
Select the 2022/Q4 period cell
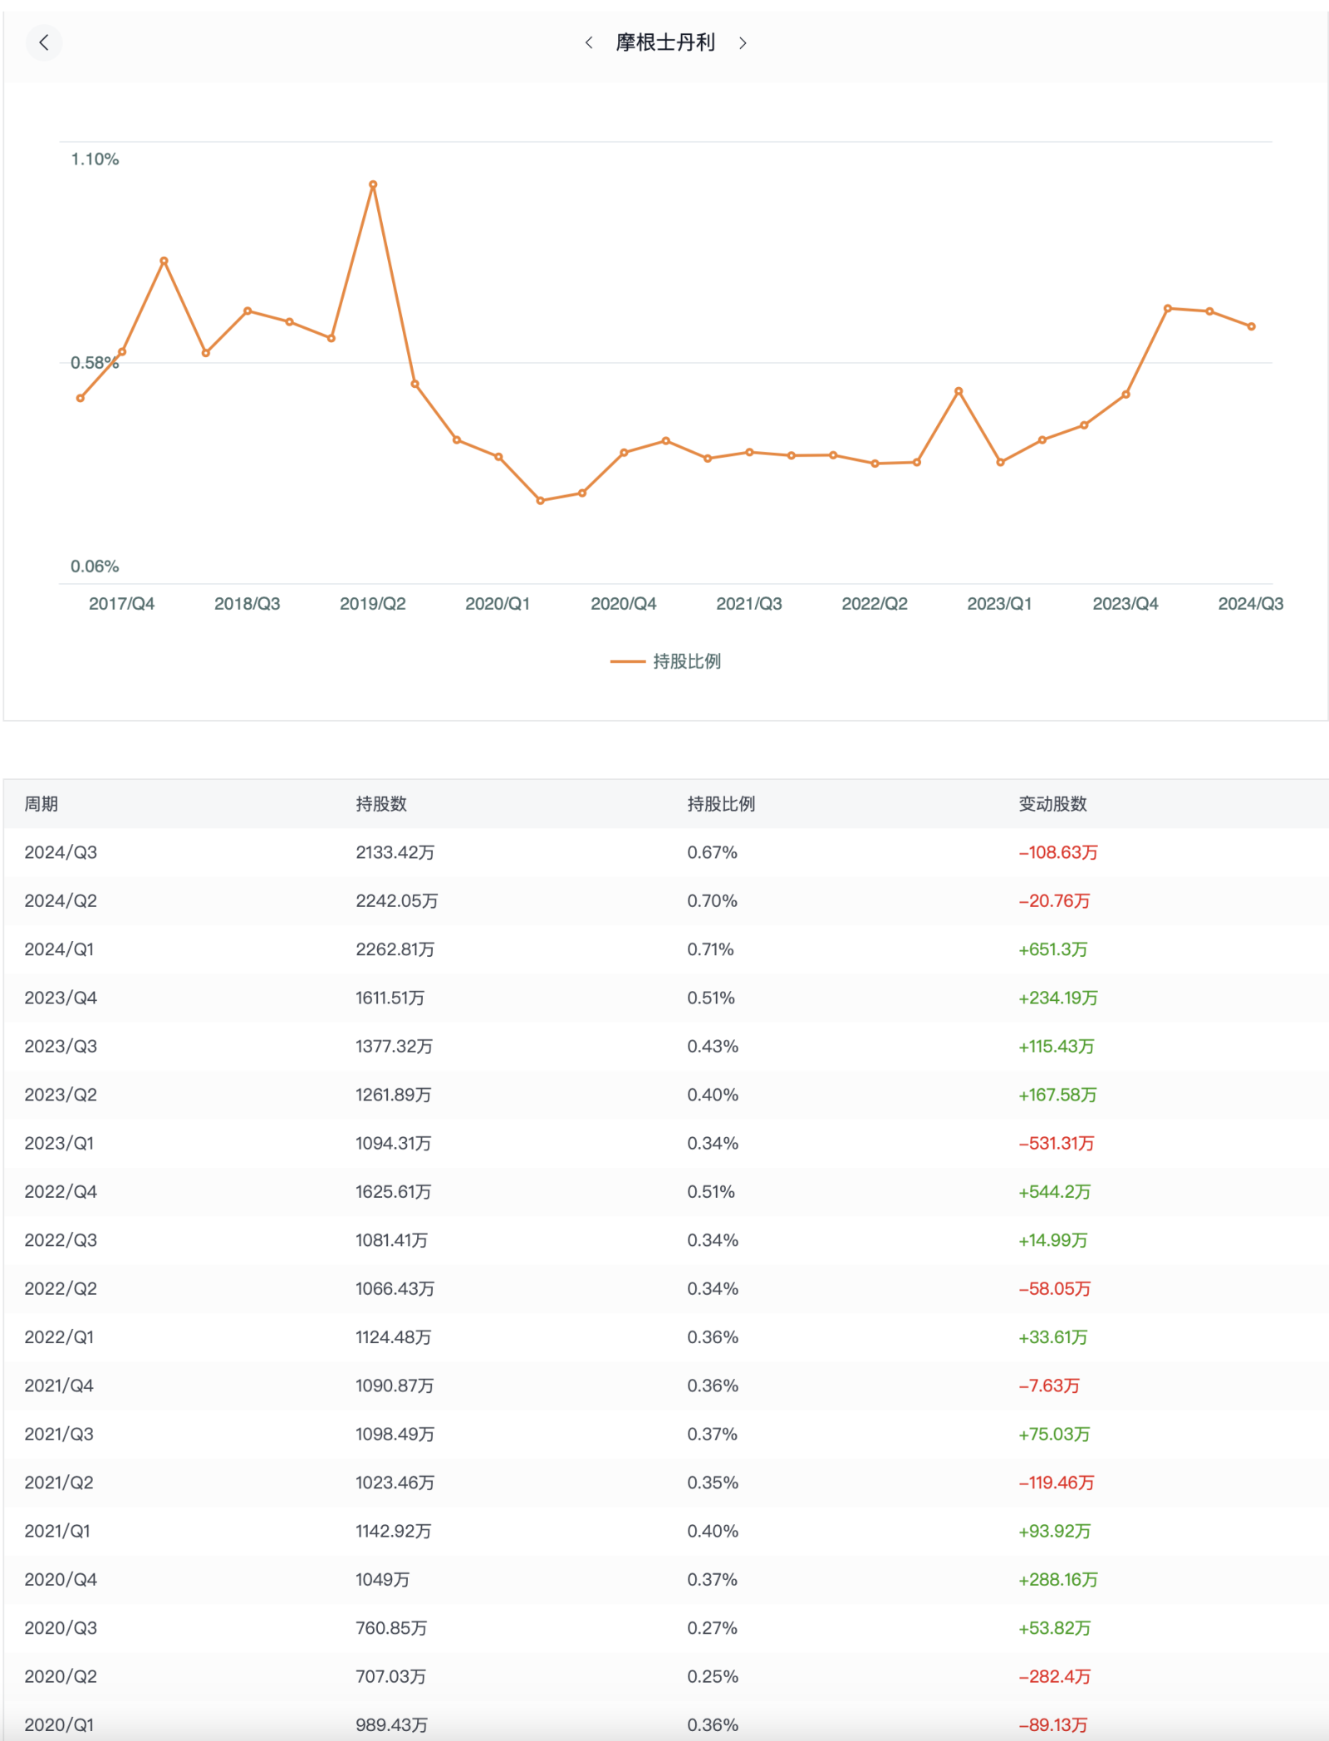pos(61,1192)
